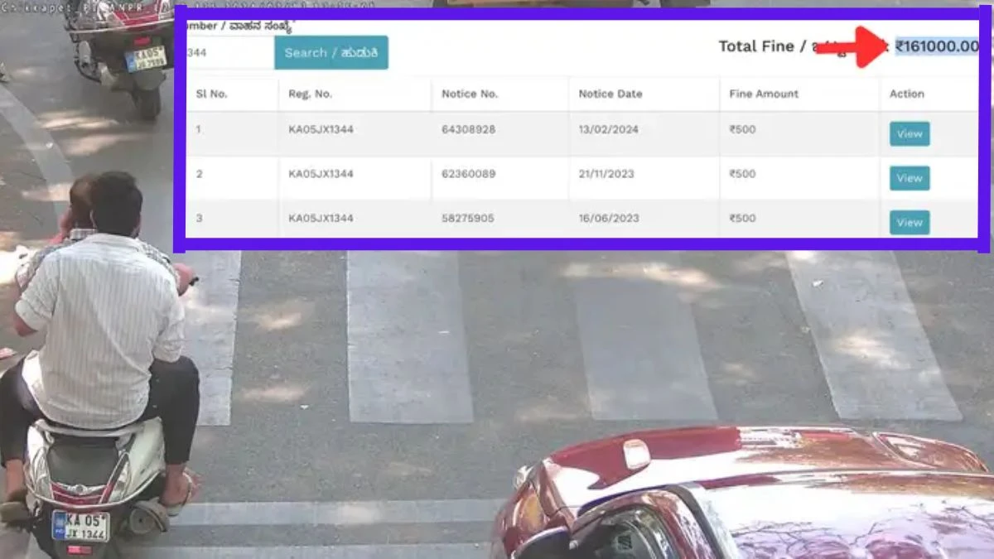Click the ₹500 fine in the 21/11/2023 row
This screenshot has width=994, height=559.
742,174
